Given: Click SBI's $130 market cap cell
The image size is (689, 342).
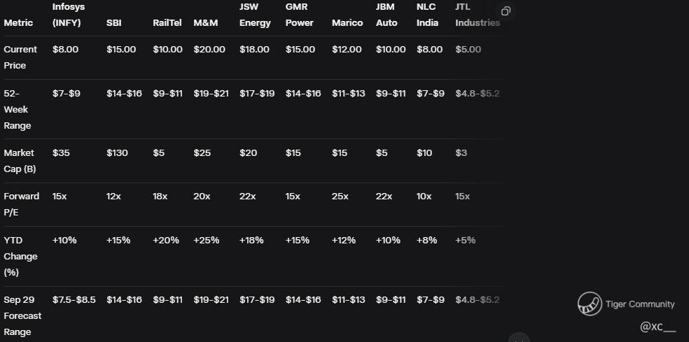Looking at the screenshot, I should click(x=117, y=152).
